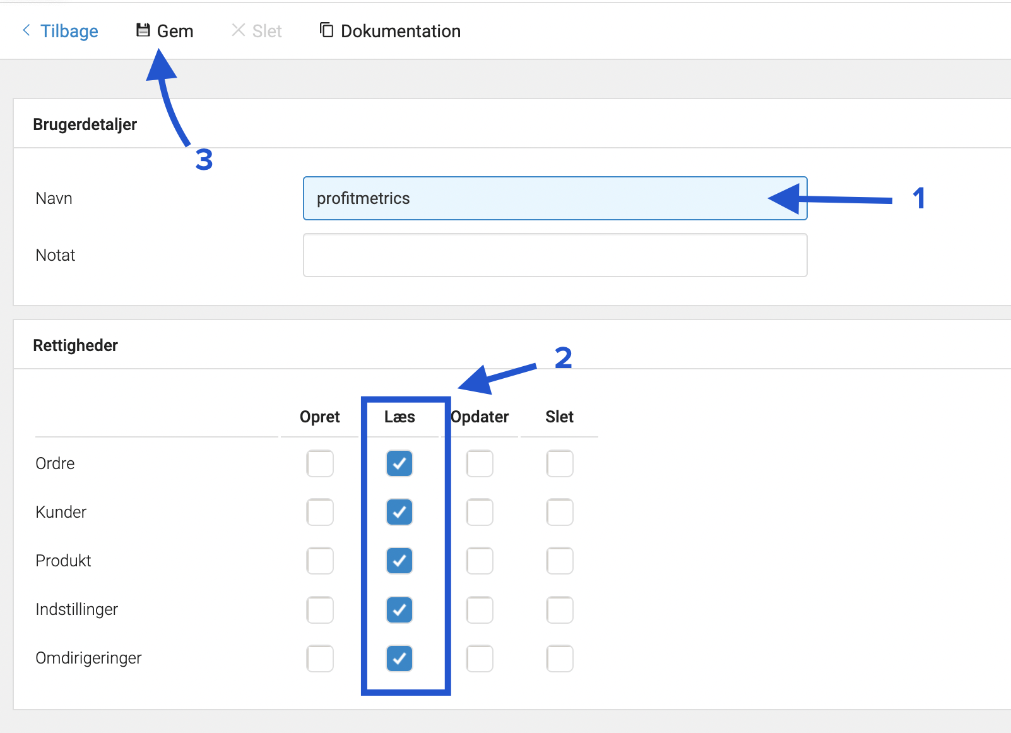This screenshot has height=733, width=1011.
Task: Click the Opdater column header
Action: (x=480, y=417)
